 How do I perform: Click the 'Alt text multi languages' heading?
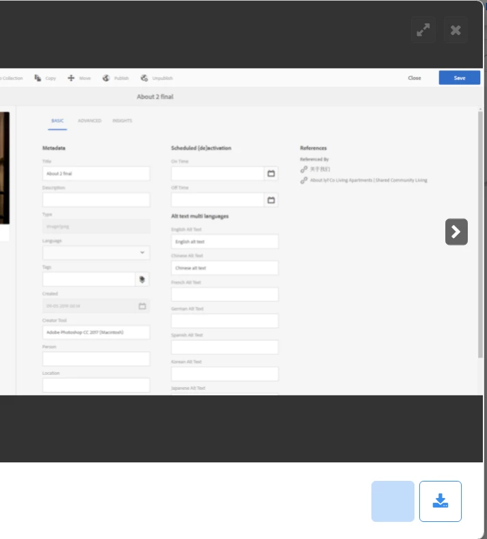tap(200, 216)
